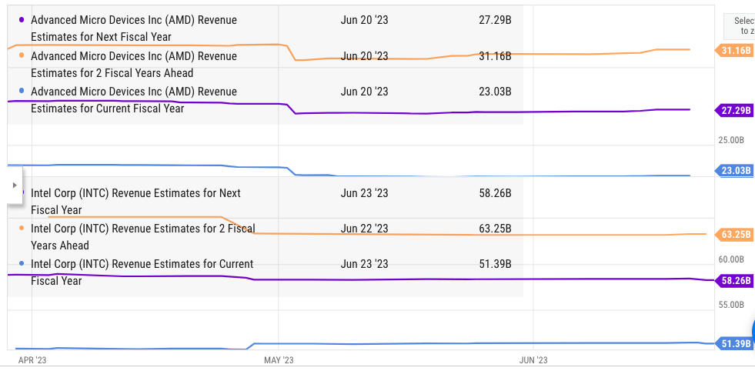Select AMD Revenue Estimates for 2 Fiscal Years Ahead label
The height and width of the screenshot is (371, 755).
click(x=134, y=65)
